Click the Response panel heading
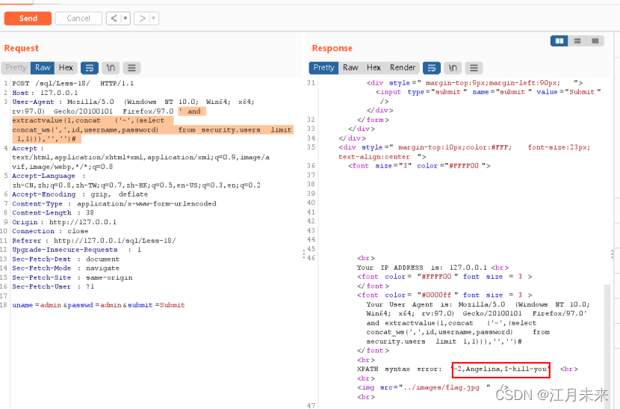Image resolution: width=620 pixels, height=409 pixels. click(332, 49)
